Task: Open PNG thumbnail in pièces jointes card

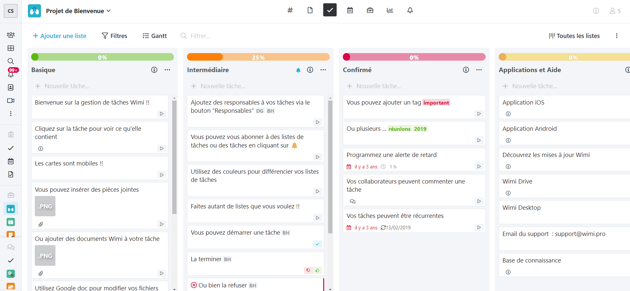Action: pyautogui.click(x=45, y=206)
